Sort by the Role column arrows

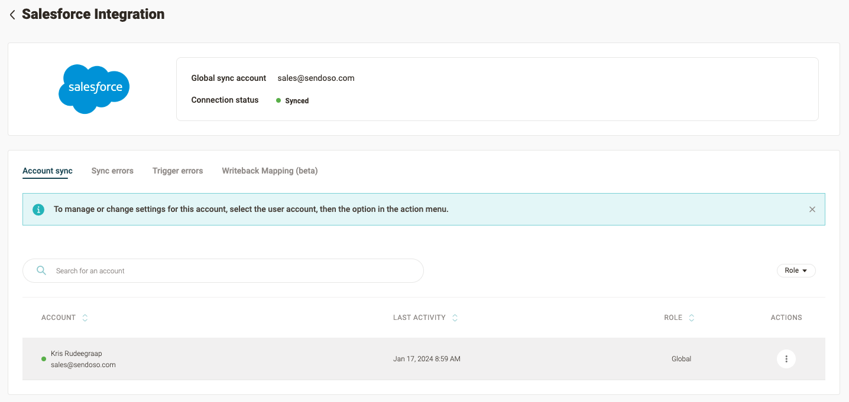coord(692,318)
